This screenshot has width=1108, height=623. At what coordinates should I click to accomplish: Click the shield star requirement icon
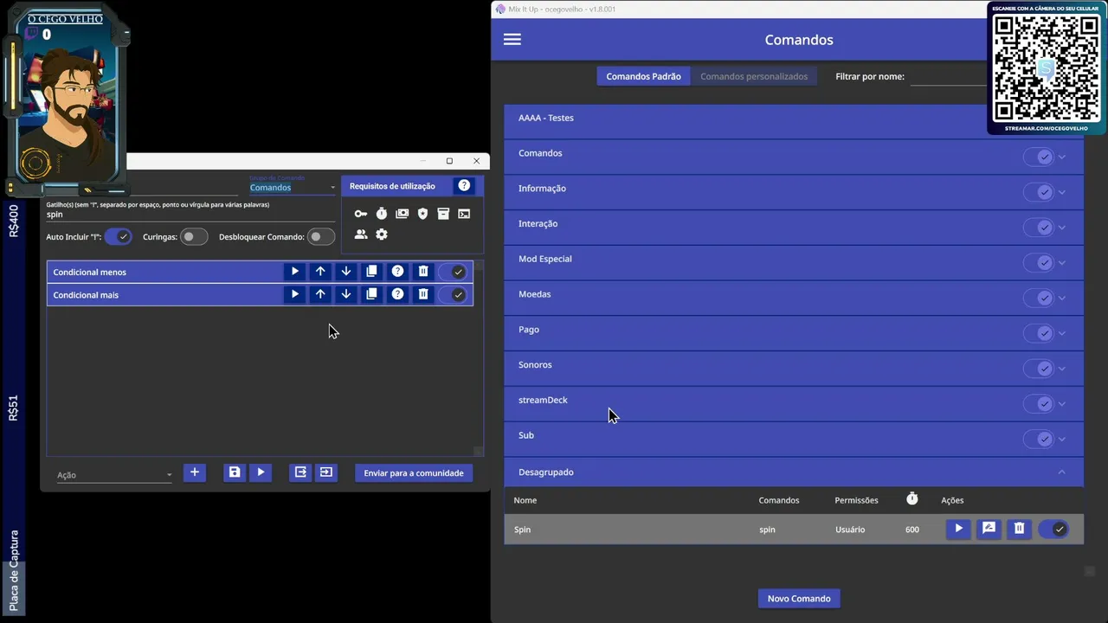pyautogui.click(x=423, y=214)
